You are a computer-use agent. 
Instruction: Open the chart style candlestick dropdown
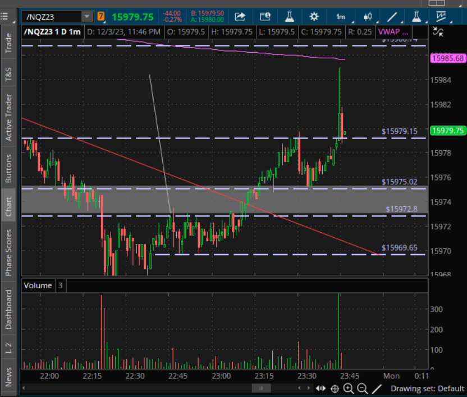click(x=368, y=16)
